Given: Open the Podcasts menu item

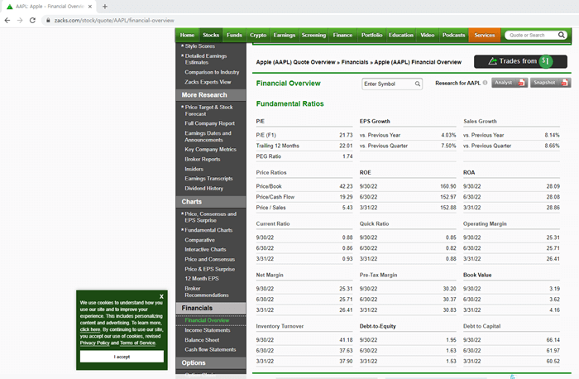Looking at the screenshot, I should coord(454,35).
